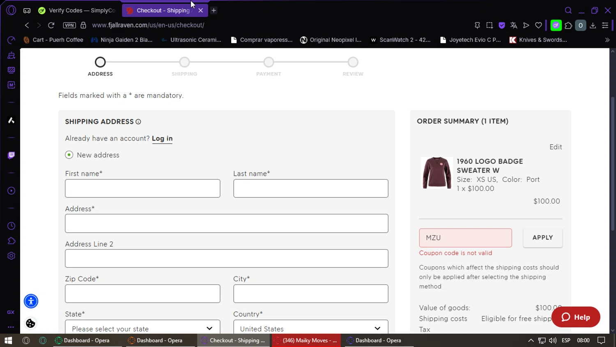Focus the Zip Code field
616x347 pixels.
click(x=143, y=294)
